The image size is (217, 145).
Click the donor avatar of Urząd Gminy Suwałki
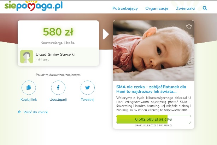pyautogui.click(x=27, y=57)
